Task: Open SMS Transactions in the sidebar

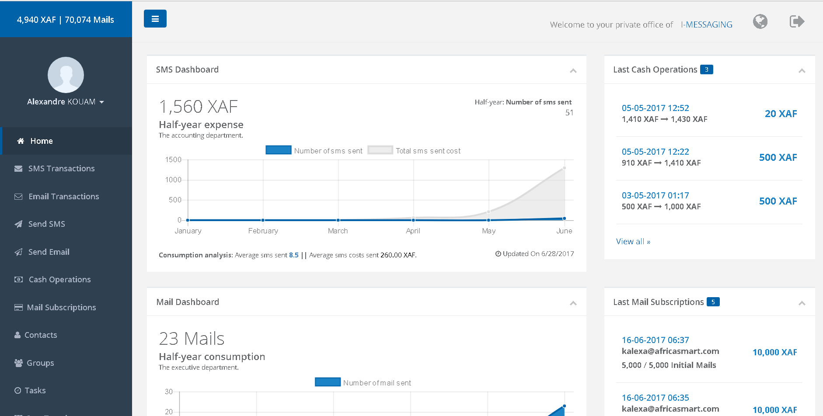Action: coord(61,169)
